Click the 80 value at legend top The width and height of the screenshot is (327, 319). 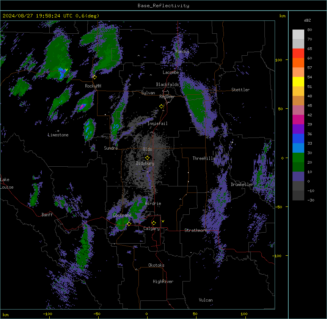(x=310, y=30)
